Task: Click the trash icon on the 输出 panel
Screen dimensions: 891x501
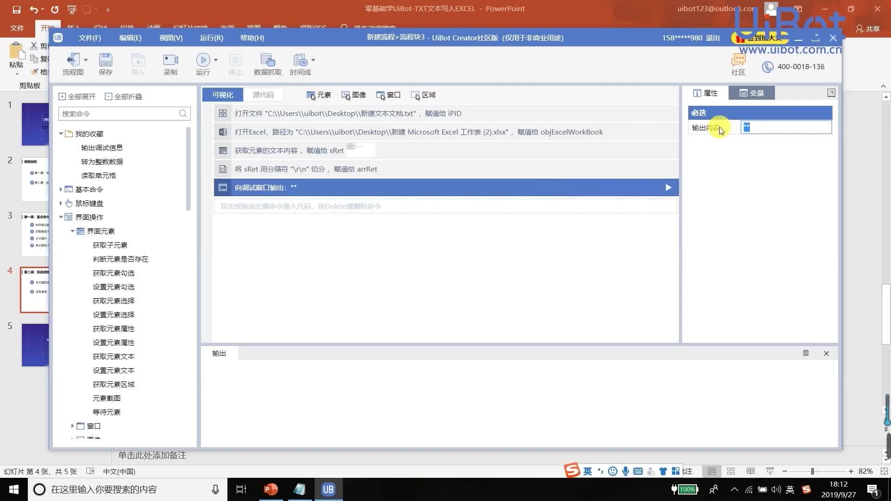Action: (x=806, y=353)
